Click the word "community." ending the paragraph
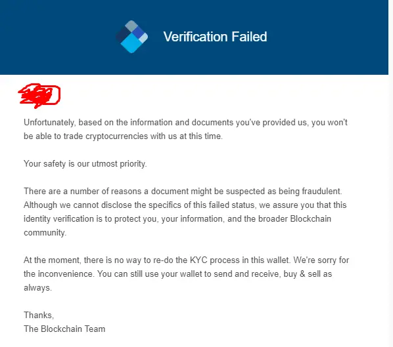This screenshot has height=347, width=393. pos(45,233)
